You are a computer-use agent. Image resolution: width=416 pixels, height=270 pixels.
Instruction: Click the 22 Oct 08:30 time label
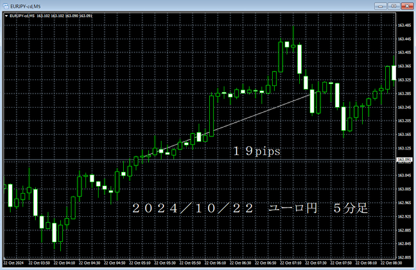(391, 263)
